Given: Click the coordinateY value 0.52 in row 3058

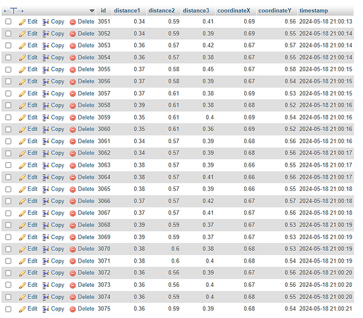Looking at the screenshot, I should [x=291, y=106].
